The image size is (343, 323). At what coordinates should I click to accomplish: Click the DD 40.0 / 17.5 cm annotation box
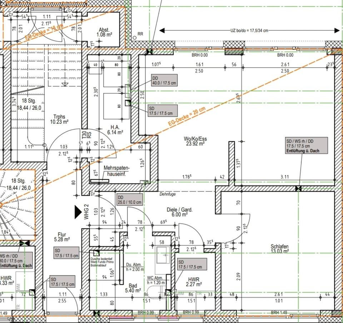[x=164, y=80]
